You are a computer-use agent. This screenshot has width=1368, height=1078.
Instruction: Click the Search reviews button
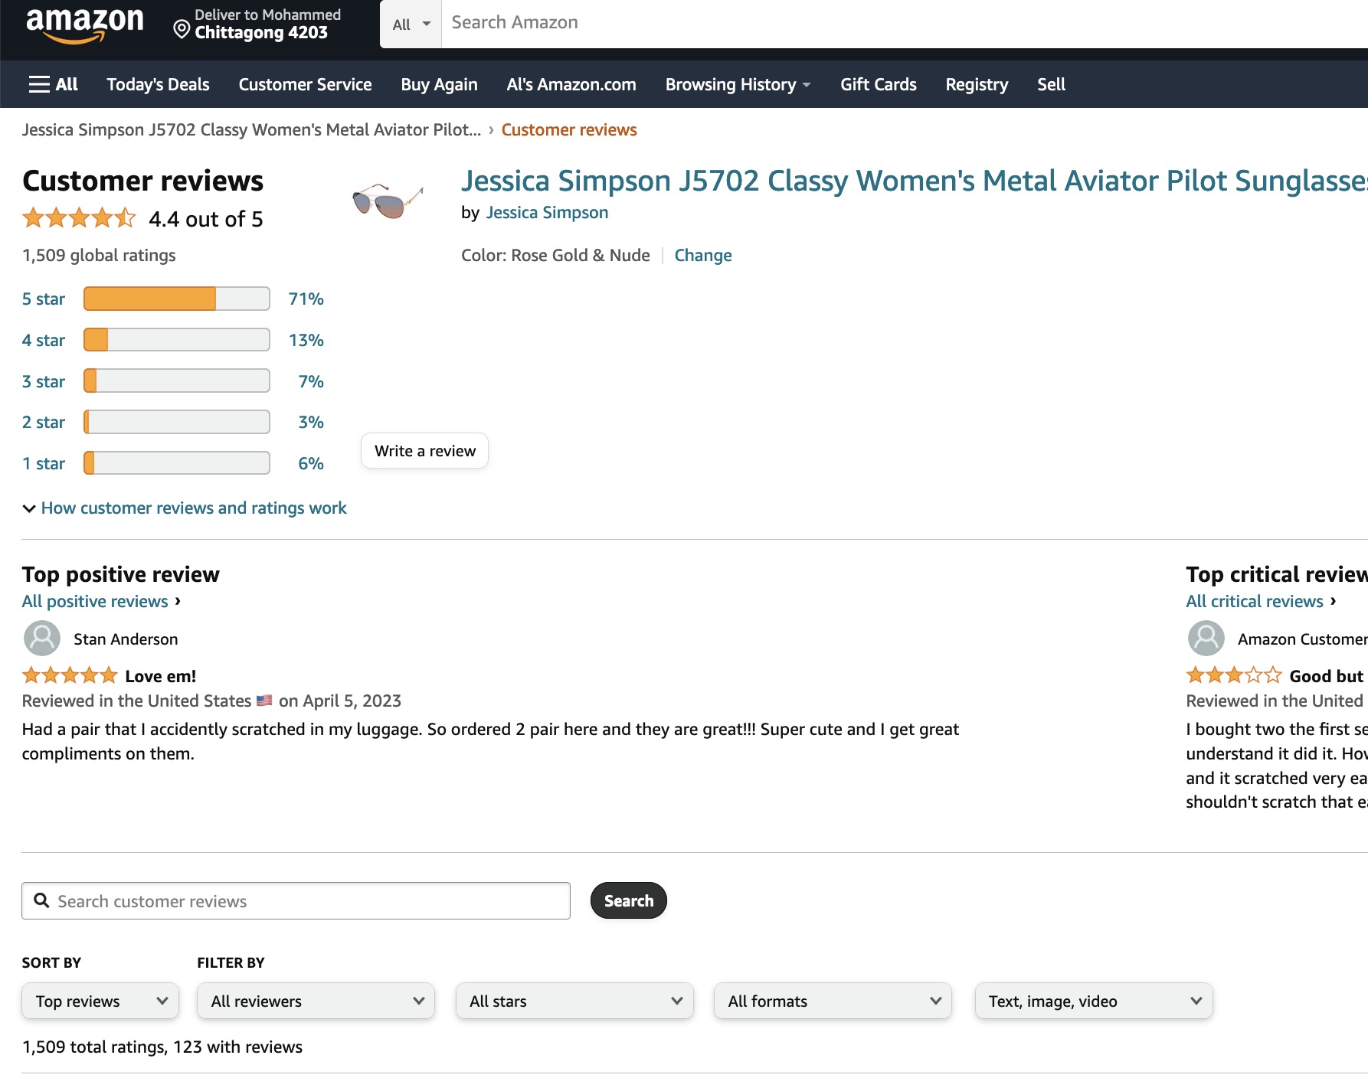(x=629, y=900)
